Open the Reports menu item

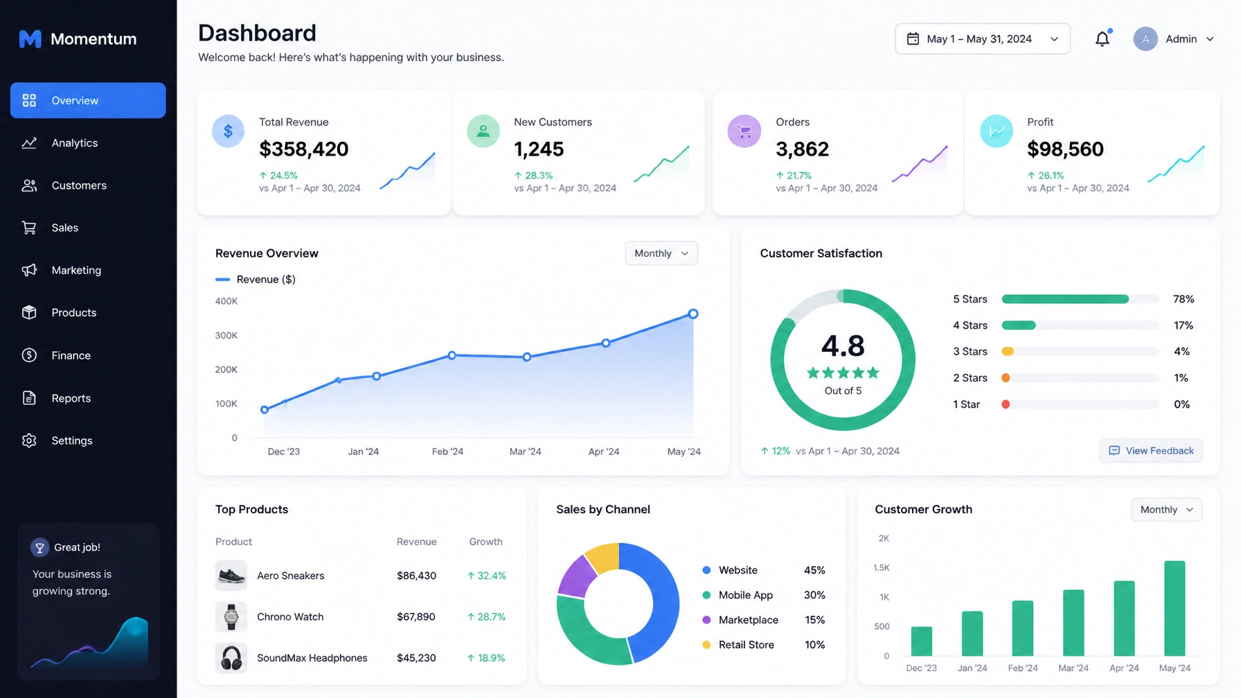tap(88, 398)
